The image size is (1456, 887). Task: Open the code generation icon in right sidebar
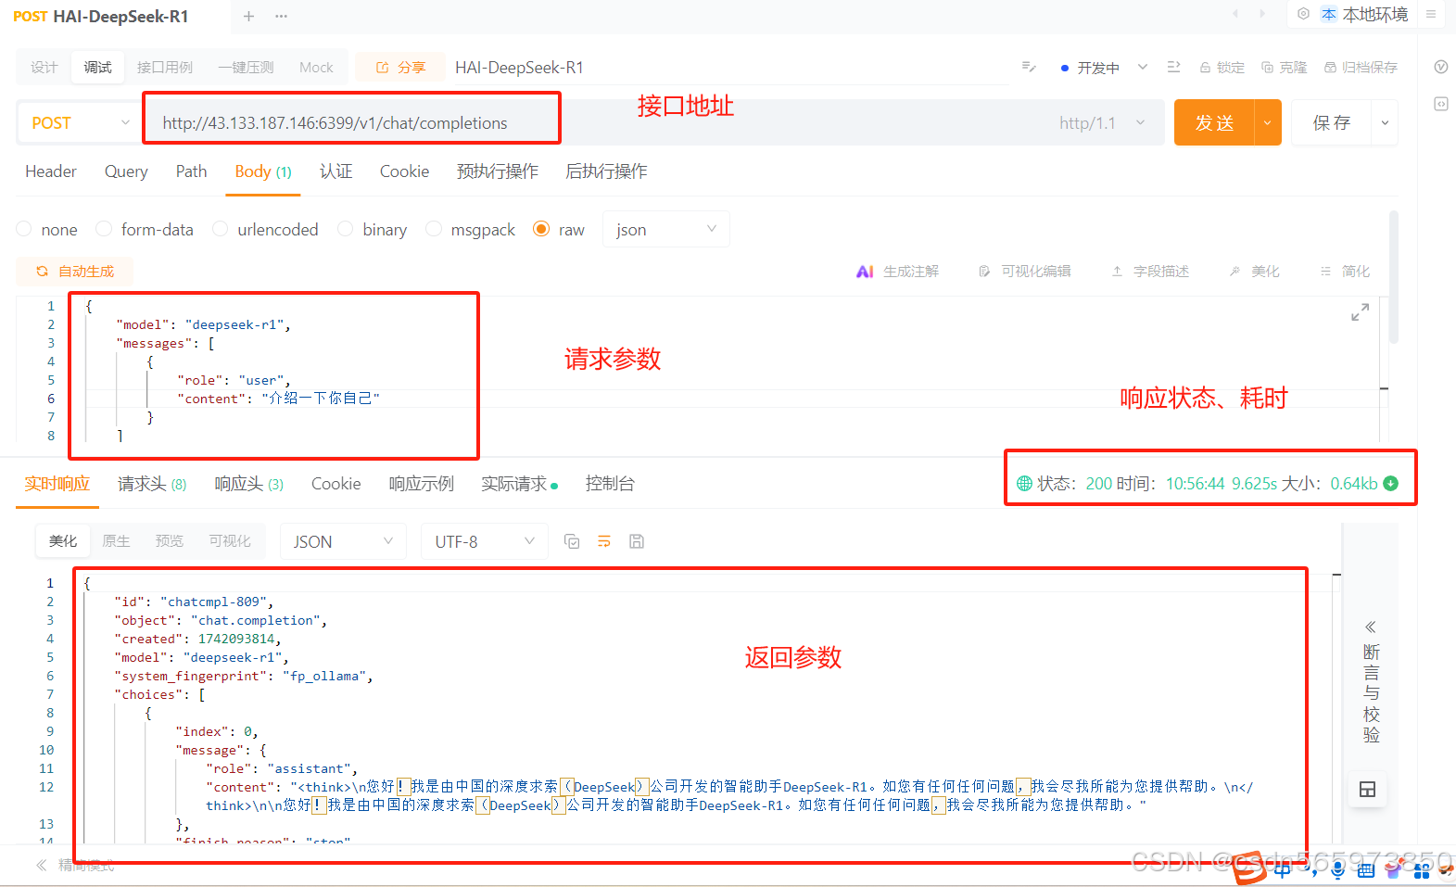(1440, 104)
